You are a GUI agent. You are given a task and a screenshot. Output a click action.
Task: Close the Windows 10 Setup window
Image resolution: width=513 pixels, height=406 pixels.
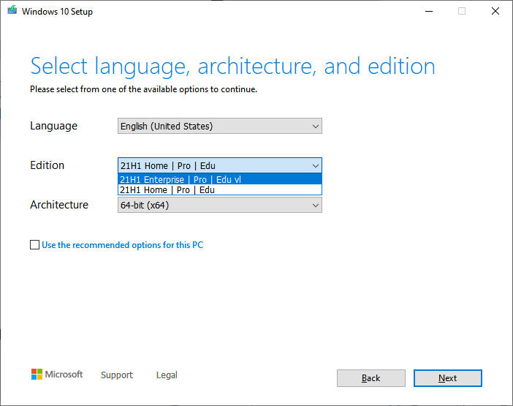(x=495, y=11)
